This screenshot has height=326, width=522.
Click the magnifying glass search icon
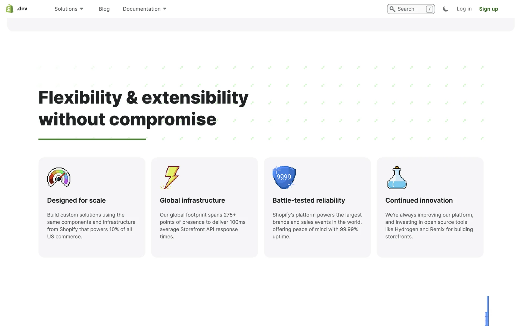click(392, 9)
